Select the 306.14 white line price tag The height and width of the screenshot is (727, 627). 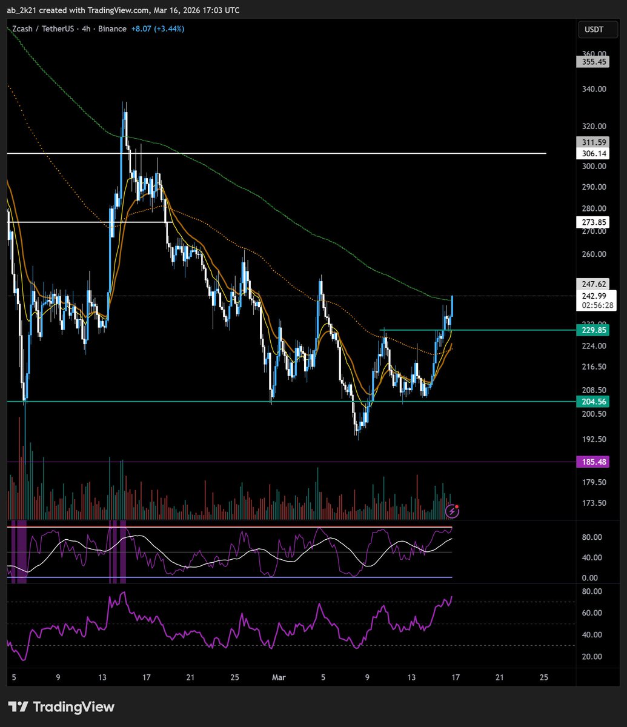[x=592, y=154]
